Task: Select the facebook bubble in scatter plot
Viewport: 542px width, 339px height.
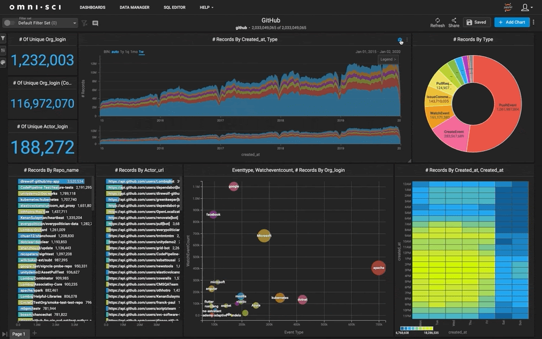Action: [213, 215]
